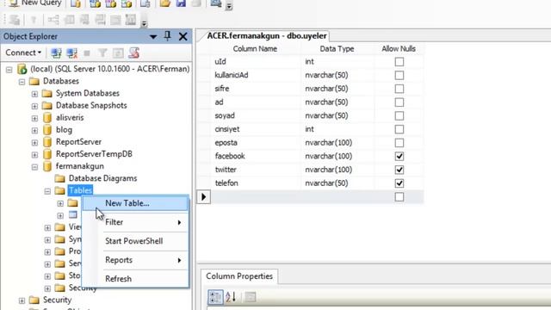
Task: Click the Generate Change Script icon
Action: pyautogui.click(x=15, y=20)
